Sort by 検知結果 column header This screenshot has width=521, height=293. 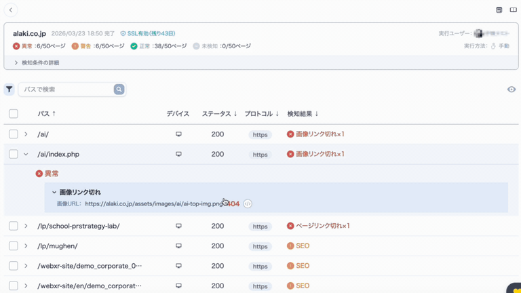tap(303, 114)
